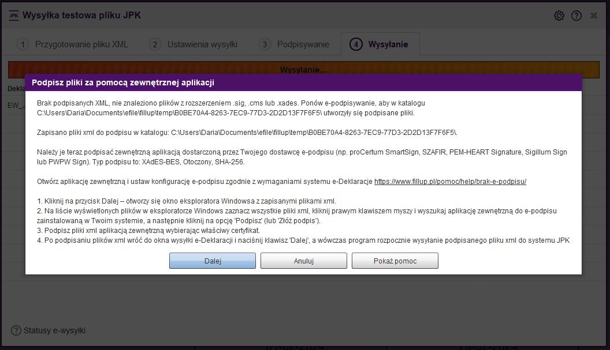Click the question icon beside Statusy e-wysyłki
This screenshot has width=610, height=350.
coord(16,330)
